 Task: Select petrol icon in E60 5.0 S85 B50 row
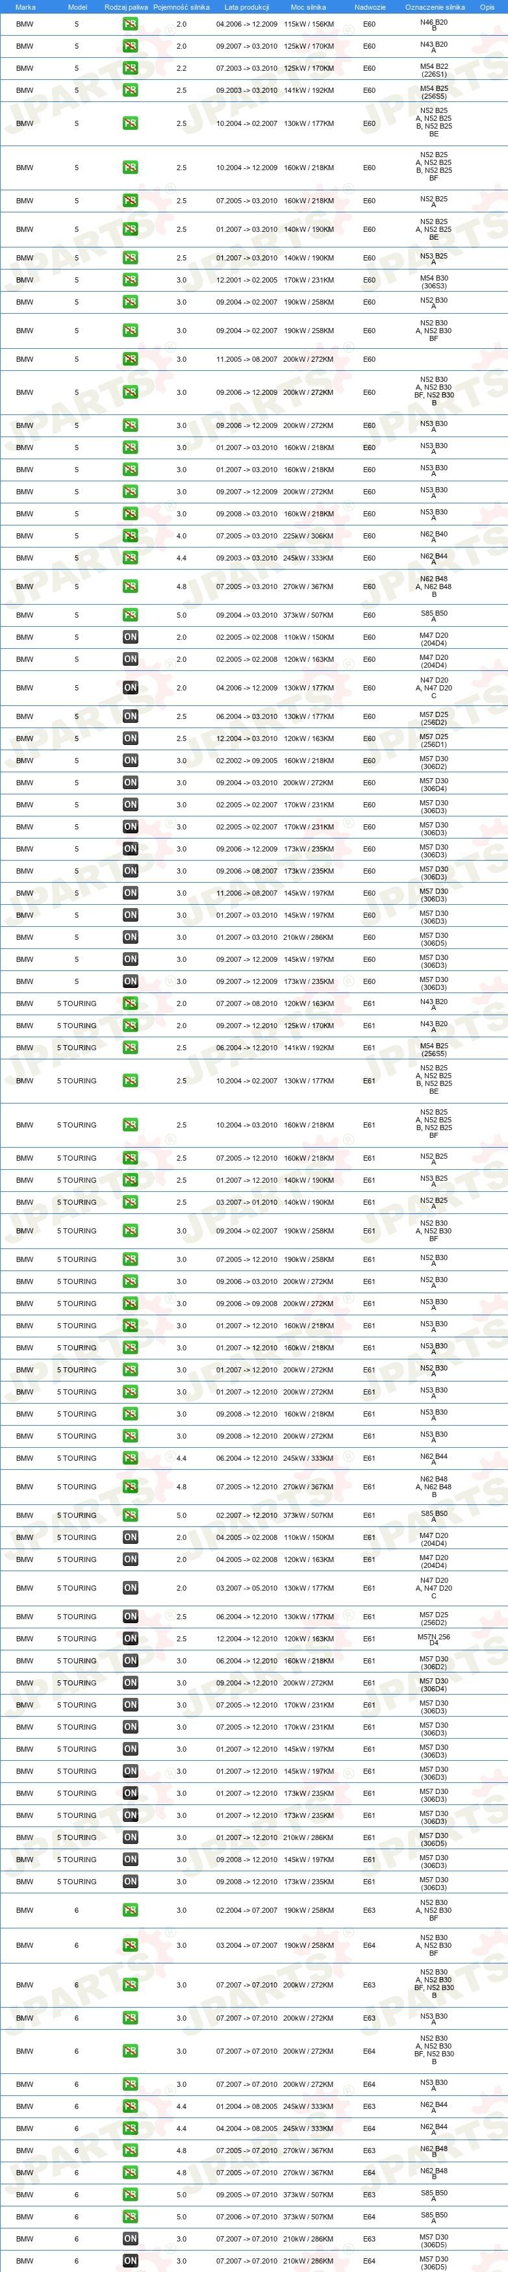(x=131, y=616)
